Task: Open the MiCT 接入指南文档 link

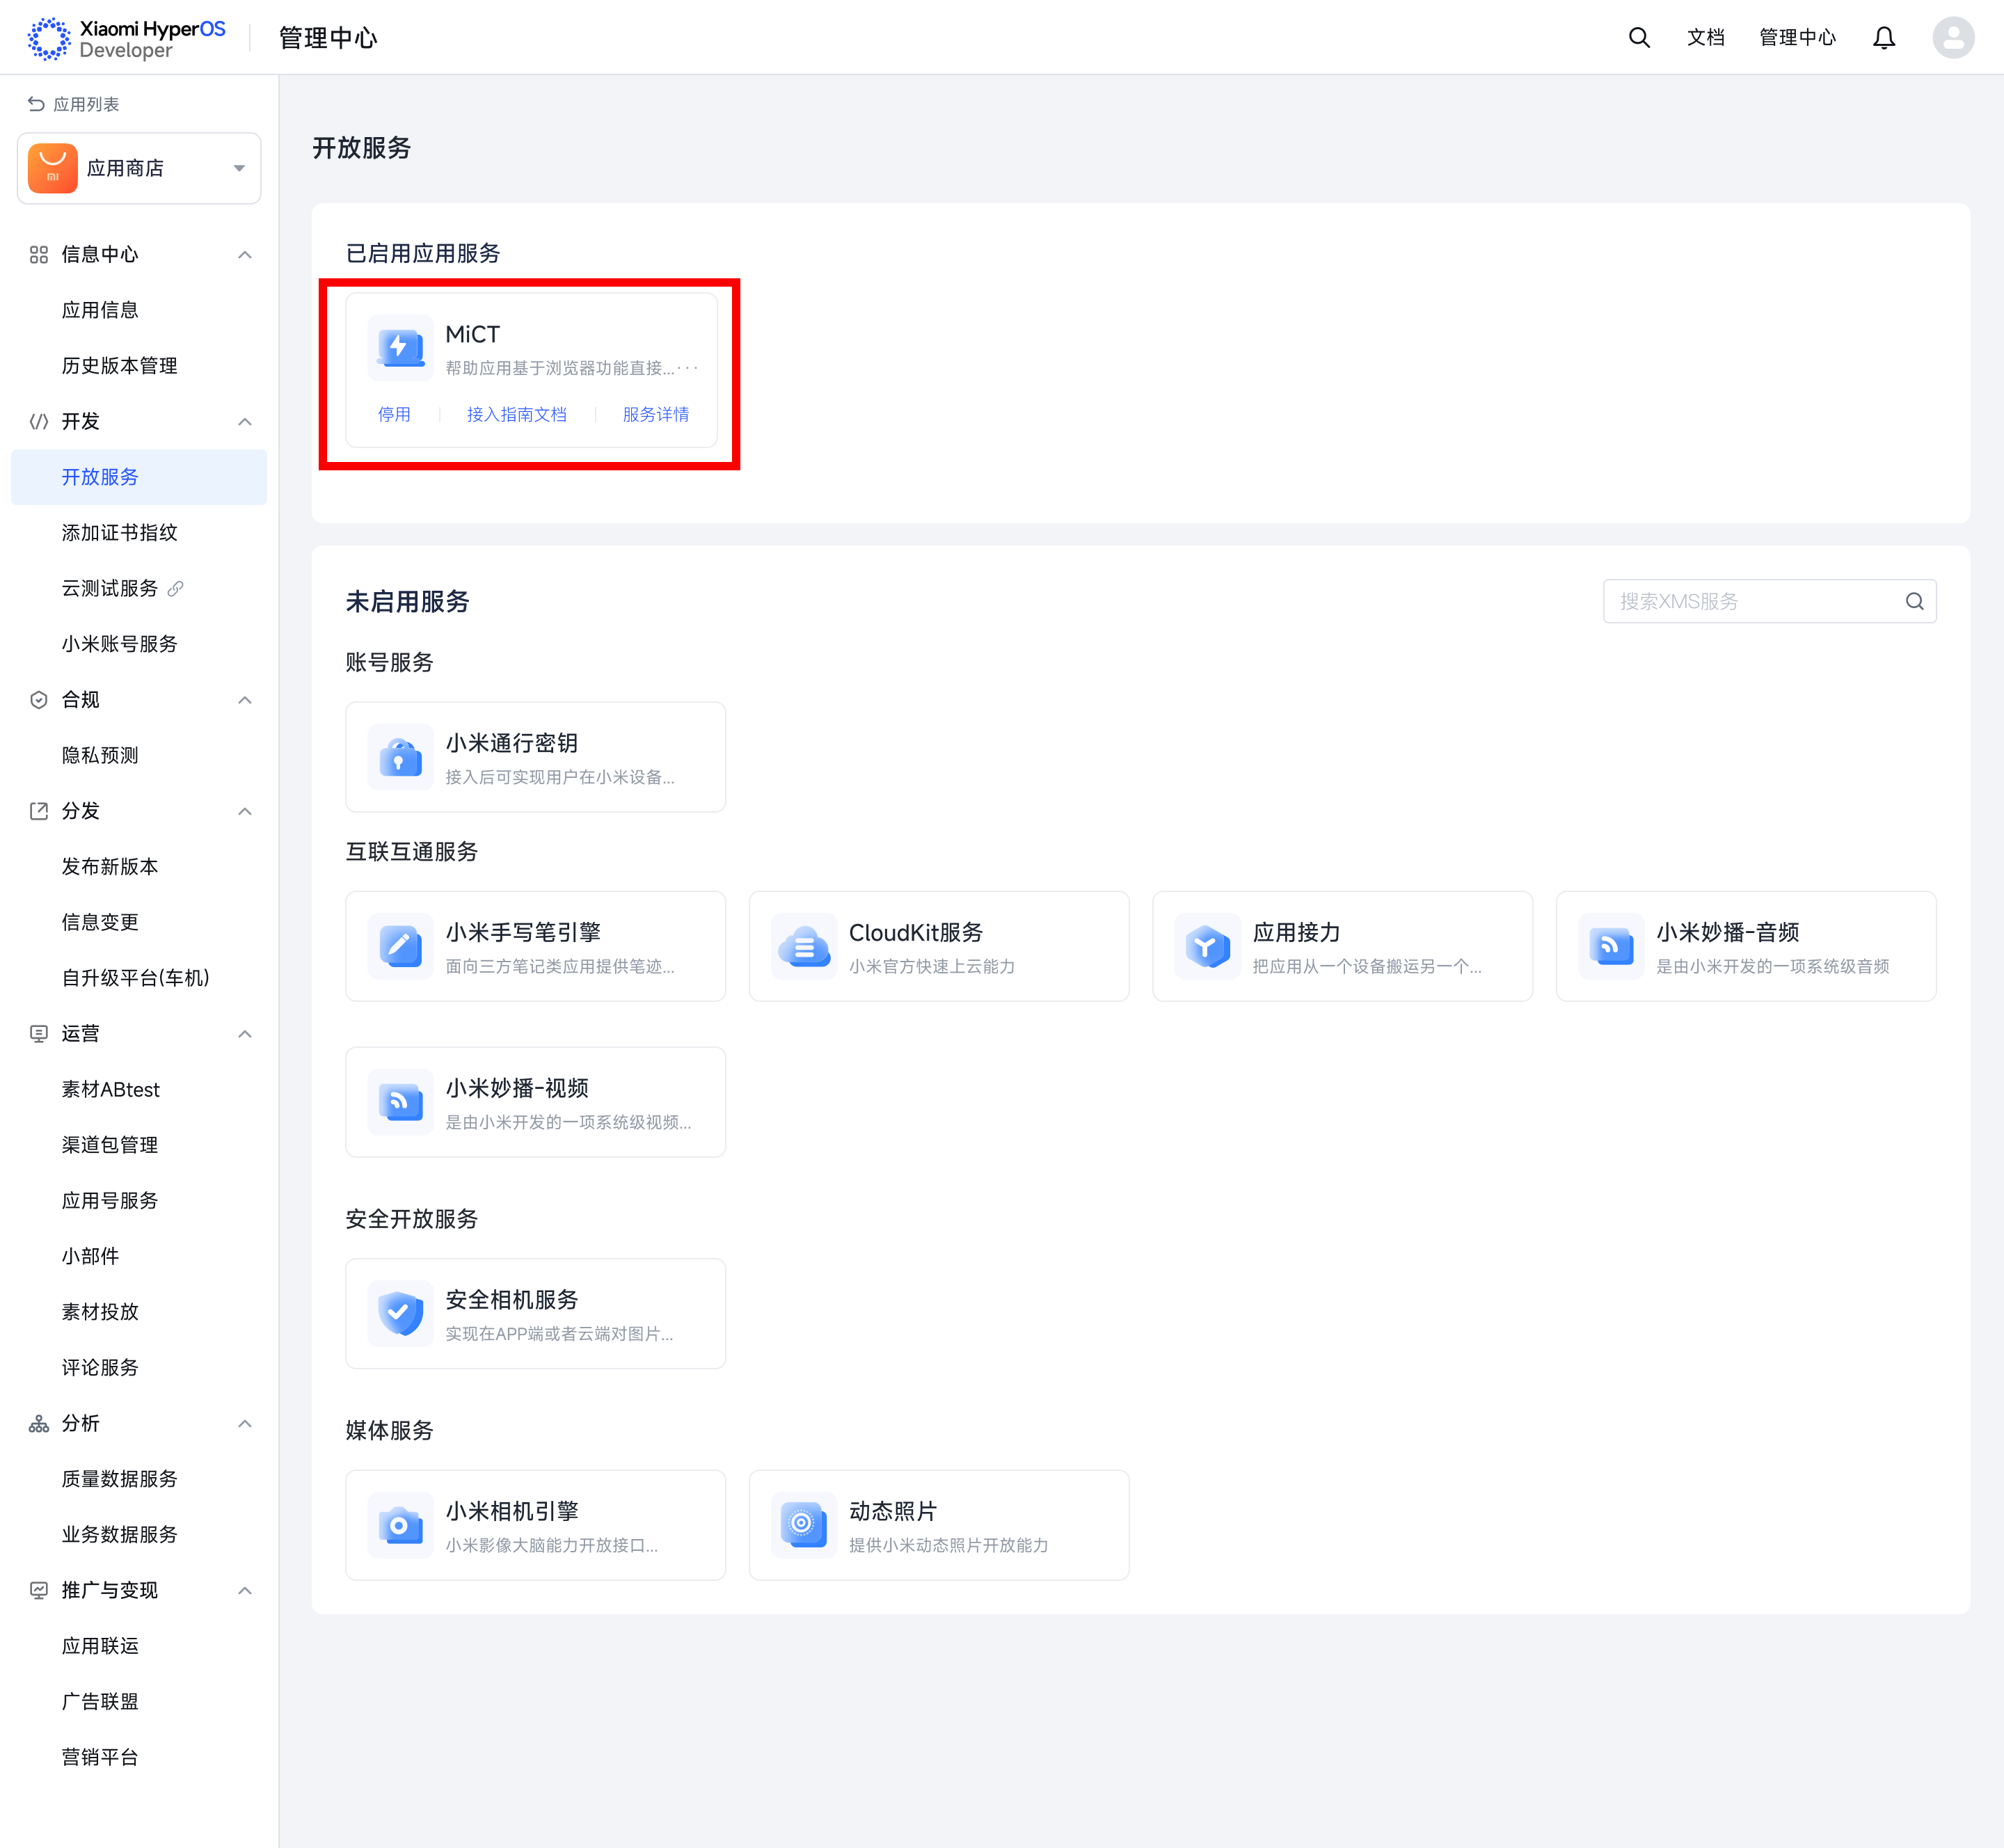Action: 517,414
